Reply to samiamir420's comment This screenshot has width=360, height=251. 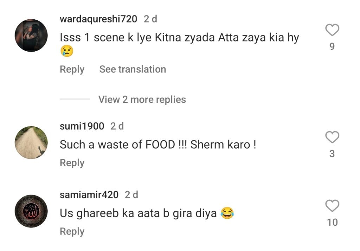click(x=72, y=232)
